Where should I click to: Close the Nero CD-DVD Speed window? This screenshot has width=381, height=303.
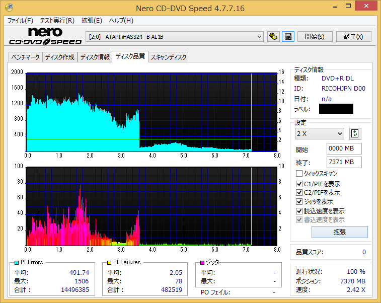pyautogui.click(x=366, y=6)
